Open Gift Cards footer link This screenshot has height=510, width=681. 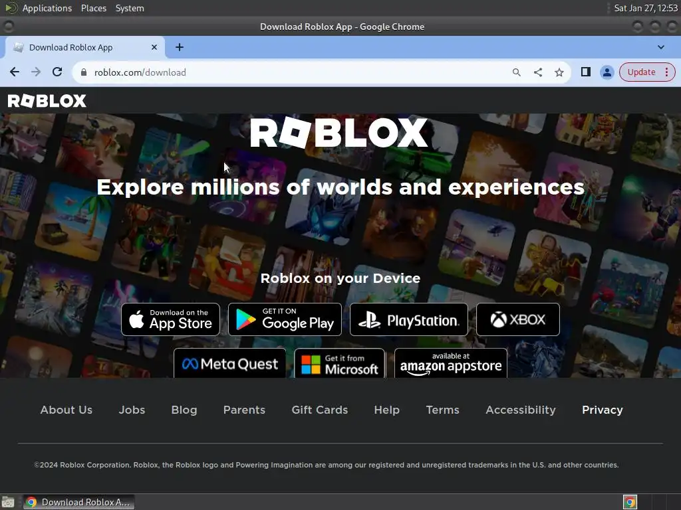(320, 410)
